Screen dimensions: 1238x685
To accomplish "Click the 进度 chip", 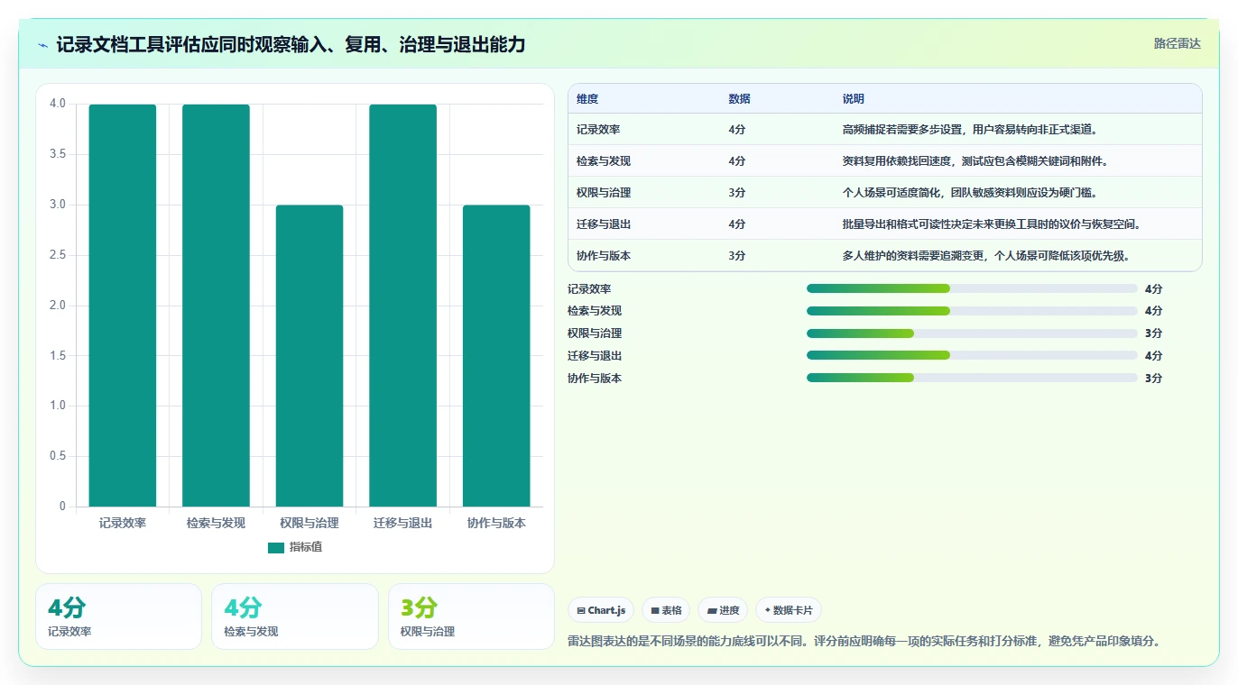I will 723,610.
